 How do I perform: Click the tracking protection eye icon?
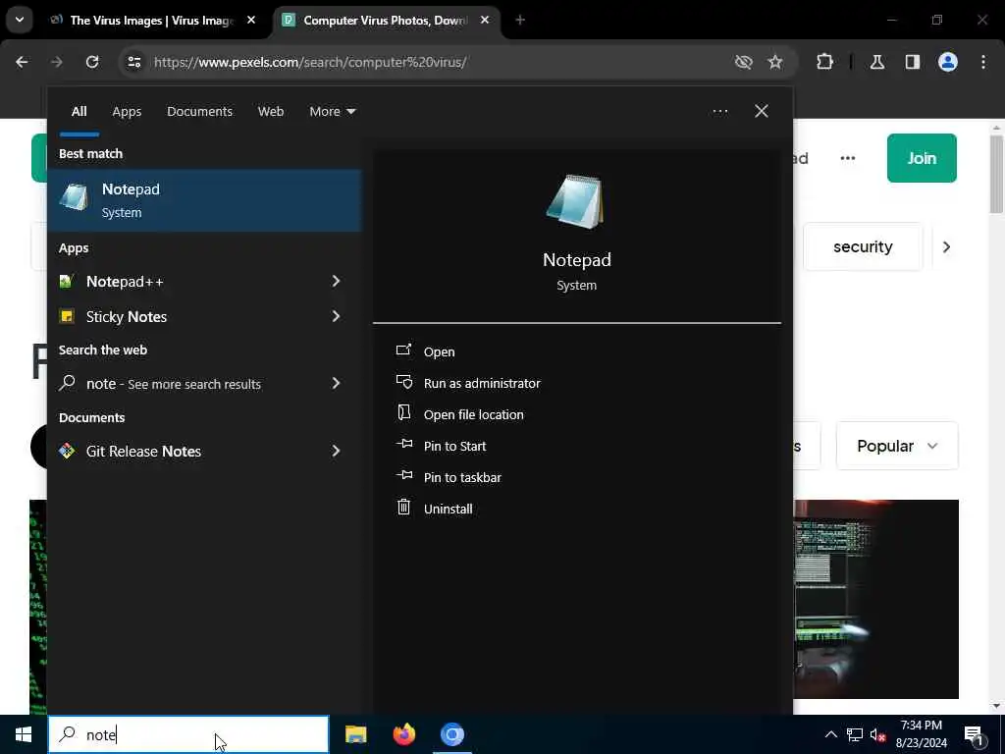[744, 62]
